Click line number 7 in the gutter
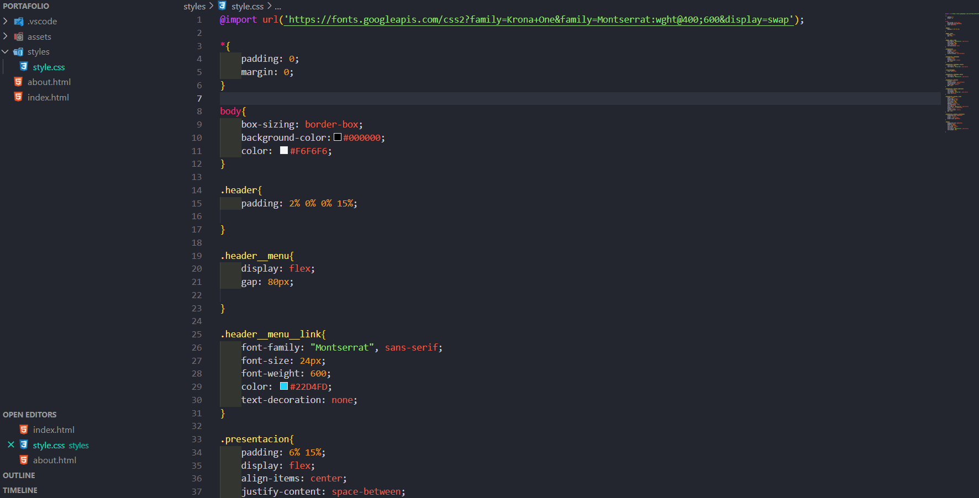Screen dimensions: 979x498 (x=199, y=99)
